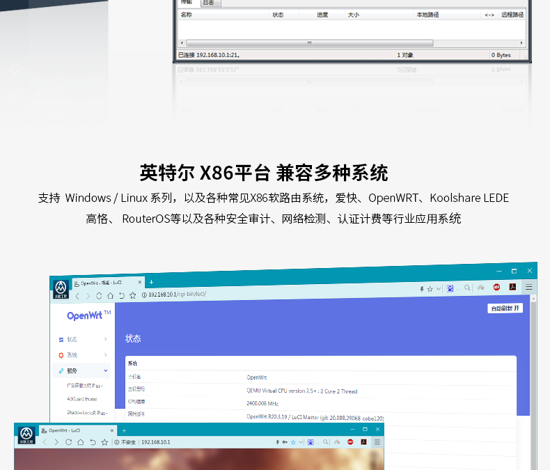Image resolution: width=550 pixels, height=470 pixels.
Task: Click undo-close icon in the front browser toolbar
Action: 93,442
